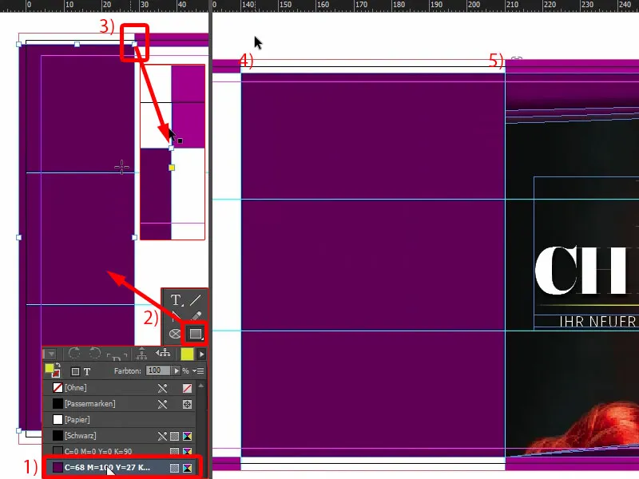Click the top-left handle of the selected frame

(x=18, y=44)
